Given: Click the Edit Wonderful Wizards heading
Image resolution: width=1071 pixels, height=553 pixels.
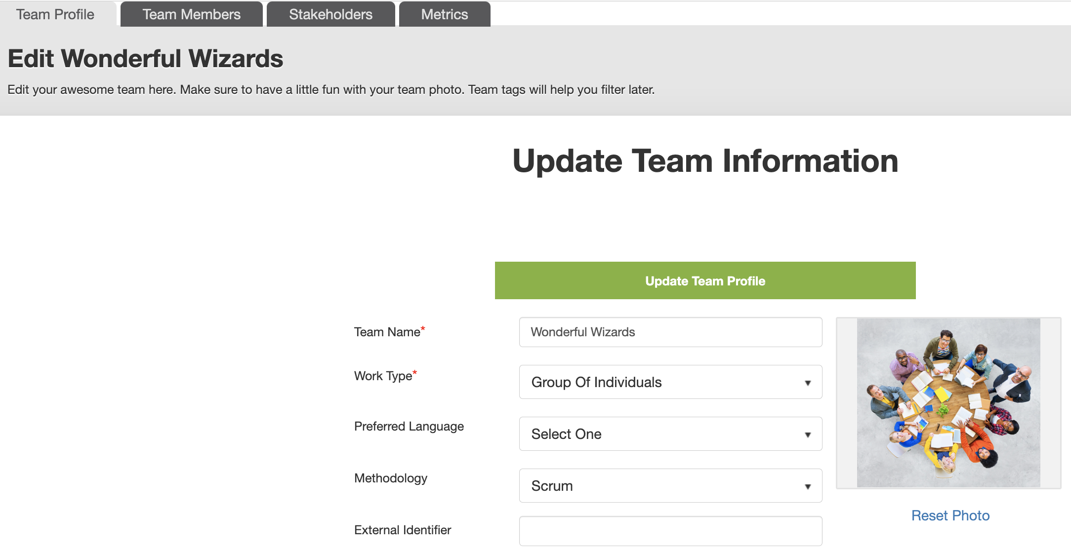Looking at the screenshot, I should 146,59.
